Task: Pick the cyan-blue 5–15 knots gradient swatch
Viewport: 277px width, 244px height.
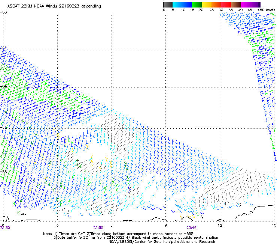Action: 182,5
